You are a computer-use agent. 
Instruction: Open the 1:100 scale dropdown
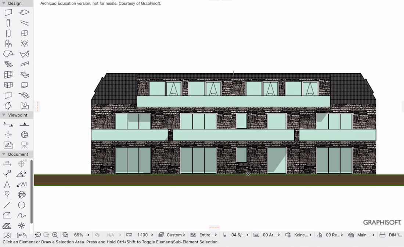tap(145, 235)
